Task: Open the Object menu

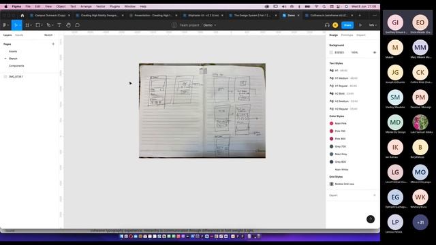Action: 61,6
